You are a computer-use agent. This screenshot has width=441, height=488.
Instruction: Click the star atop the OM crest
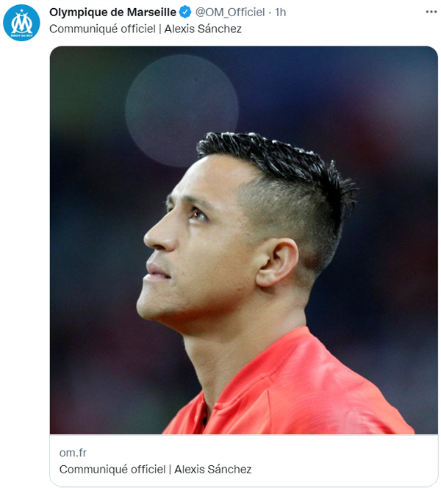21,10
